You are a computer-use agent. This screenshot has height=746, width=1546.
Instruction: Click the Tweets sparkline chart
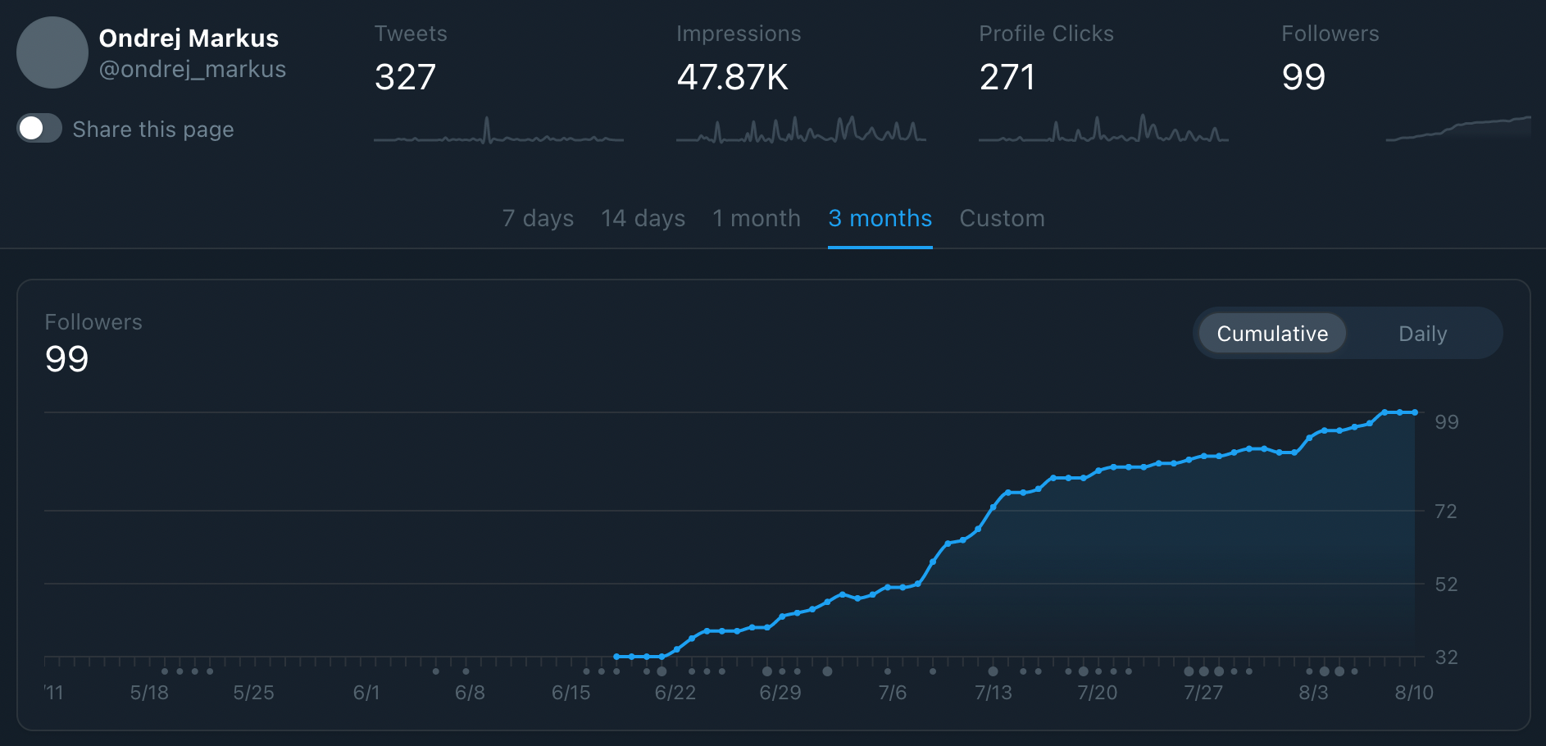[x=498, y=131]
